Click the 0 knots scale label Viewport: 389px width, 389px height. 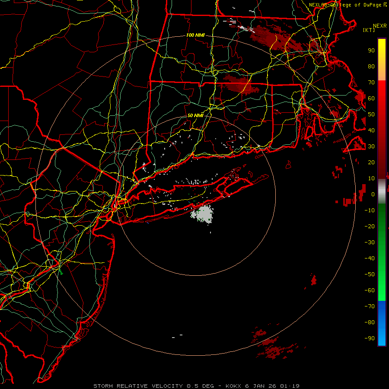tap(373, 194)
